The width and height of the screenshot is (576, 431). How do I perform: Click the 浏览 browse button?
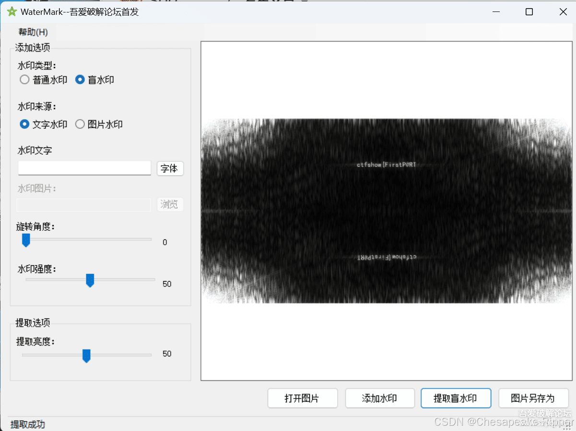170,205
